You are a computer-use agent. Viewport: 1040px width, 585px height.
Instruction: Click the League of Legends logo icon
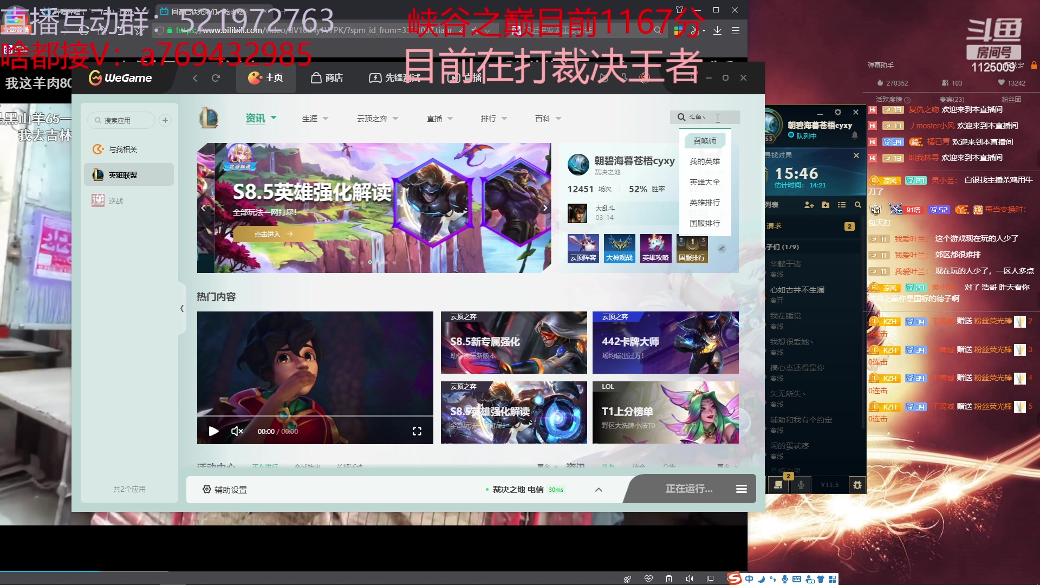(209, 118)
